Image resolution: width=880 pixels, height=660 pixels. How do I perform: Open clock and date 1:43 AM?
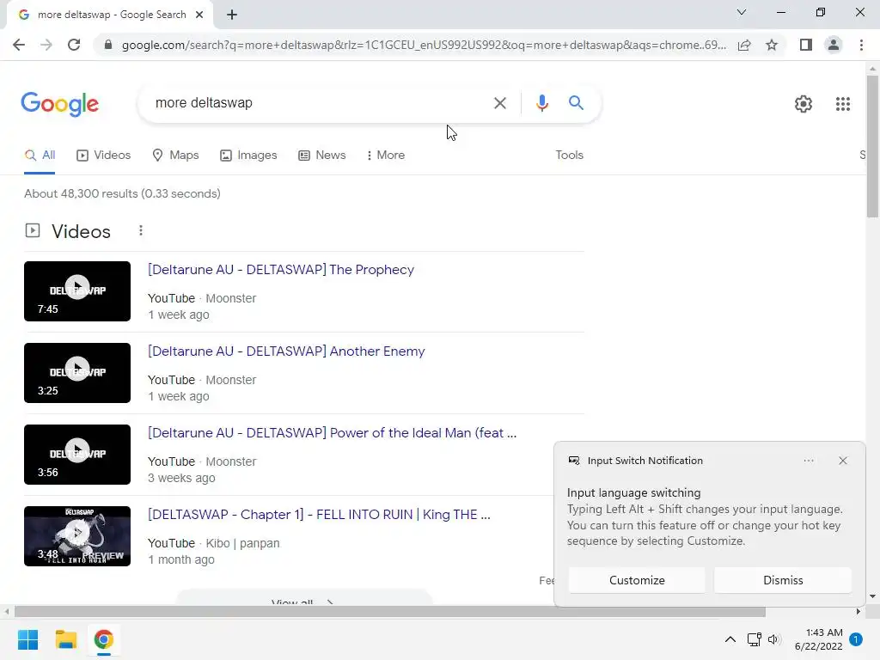818,639
